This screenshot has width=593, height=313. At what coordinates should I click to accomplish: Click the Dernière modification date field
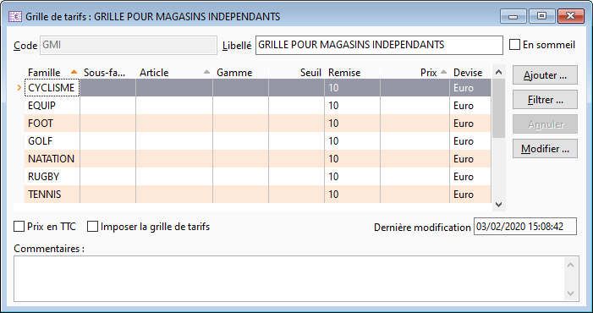[525, 227]
